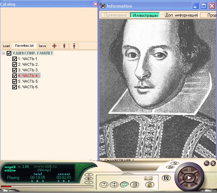This screenshot has width=217, height=193.
Task: Click the Save button
Action: (x=42, y=46)
